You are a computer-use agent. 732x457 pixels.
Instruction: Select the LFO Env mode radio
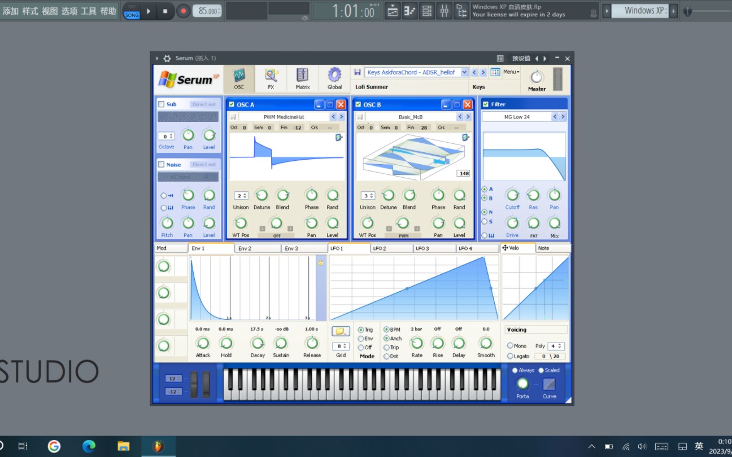coord(361,339)
